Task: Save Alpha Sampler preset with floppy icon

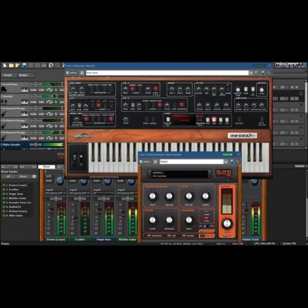Action: coord(232,161)
